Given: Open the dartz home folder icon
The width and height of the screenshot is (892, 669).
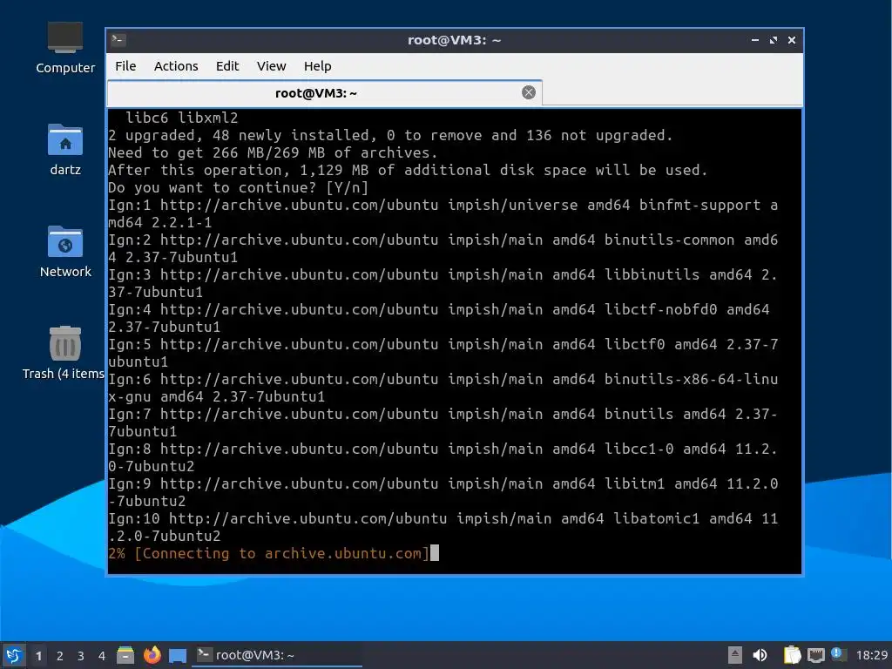Looking at the screenshot, I should 65,150.
